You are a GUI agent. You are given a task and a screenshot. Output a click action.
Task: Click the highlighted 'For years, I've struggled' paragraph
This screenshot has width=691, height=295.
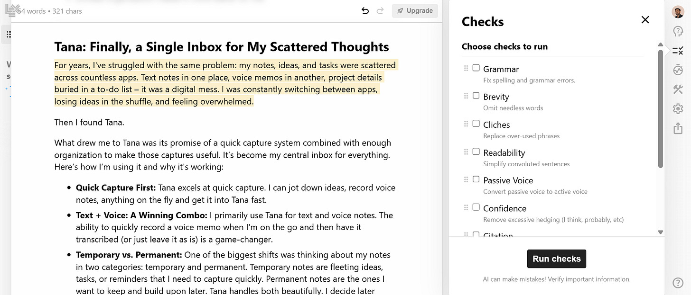(226, 83)
